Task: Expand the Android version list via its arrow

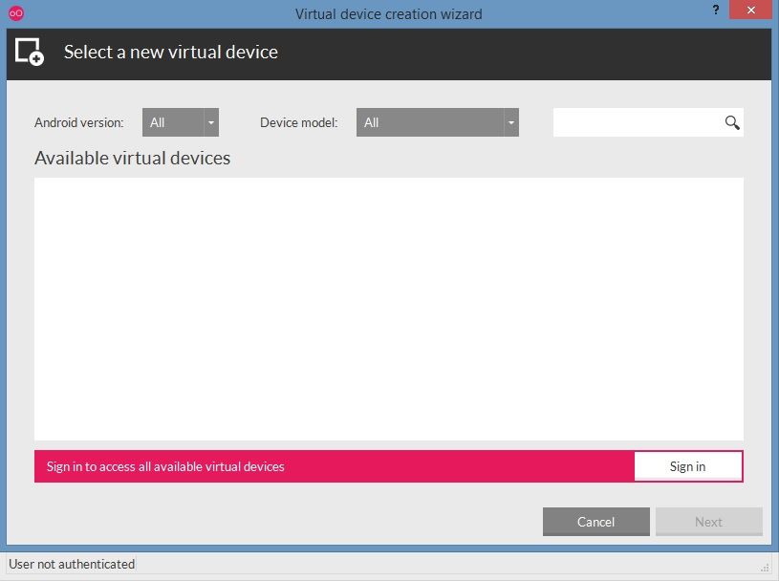Action: [211, 122]
